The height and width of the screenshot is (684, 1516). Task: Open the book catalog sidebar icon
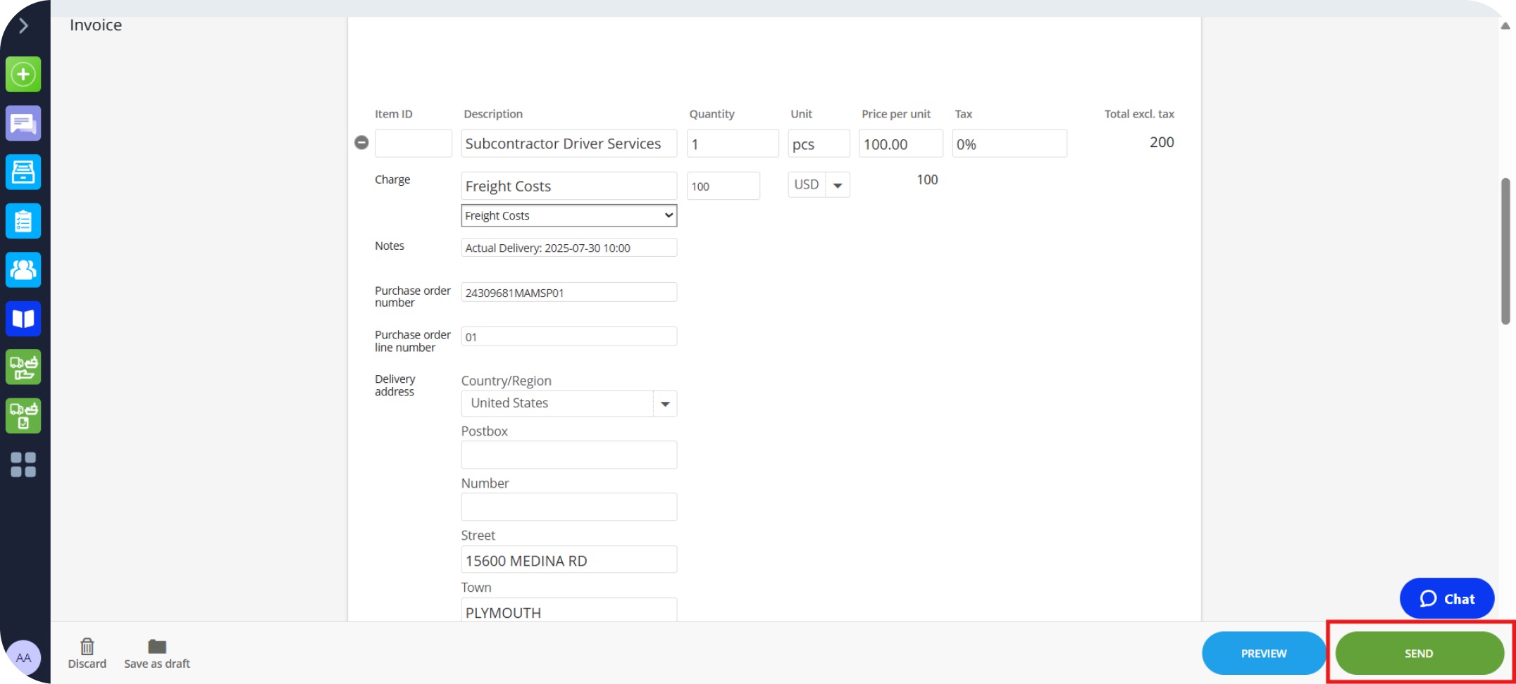(23, 319)
